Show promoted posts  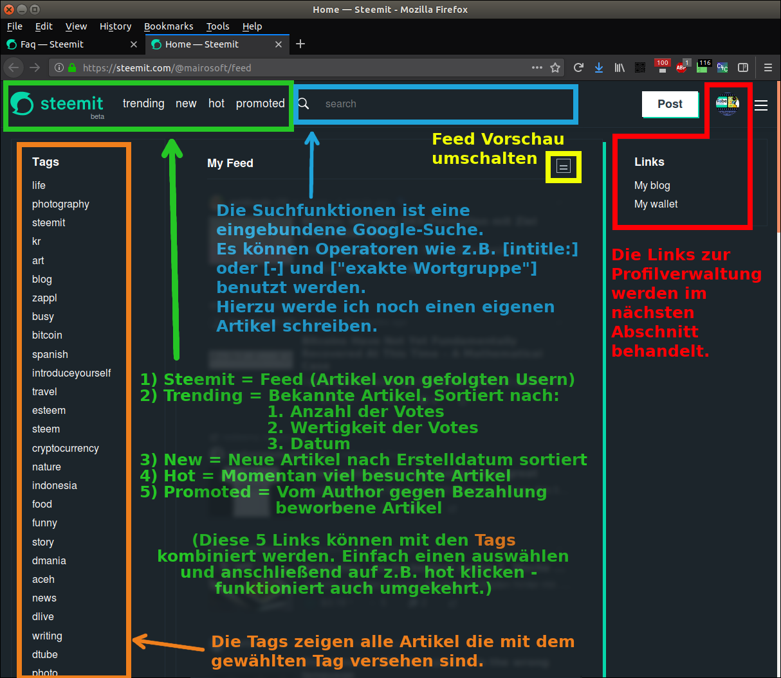click(260, 103)
